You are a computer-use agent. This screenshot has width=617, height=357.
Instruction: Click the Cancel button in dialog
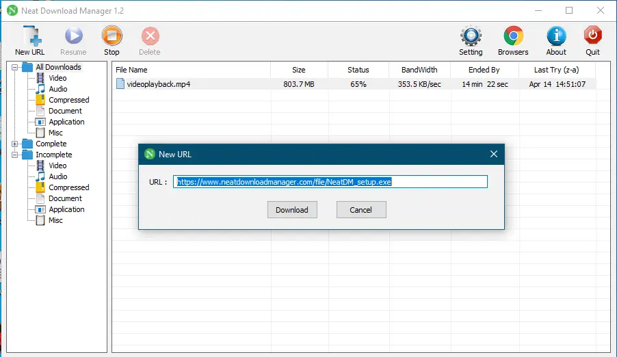361,210
